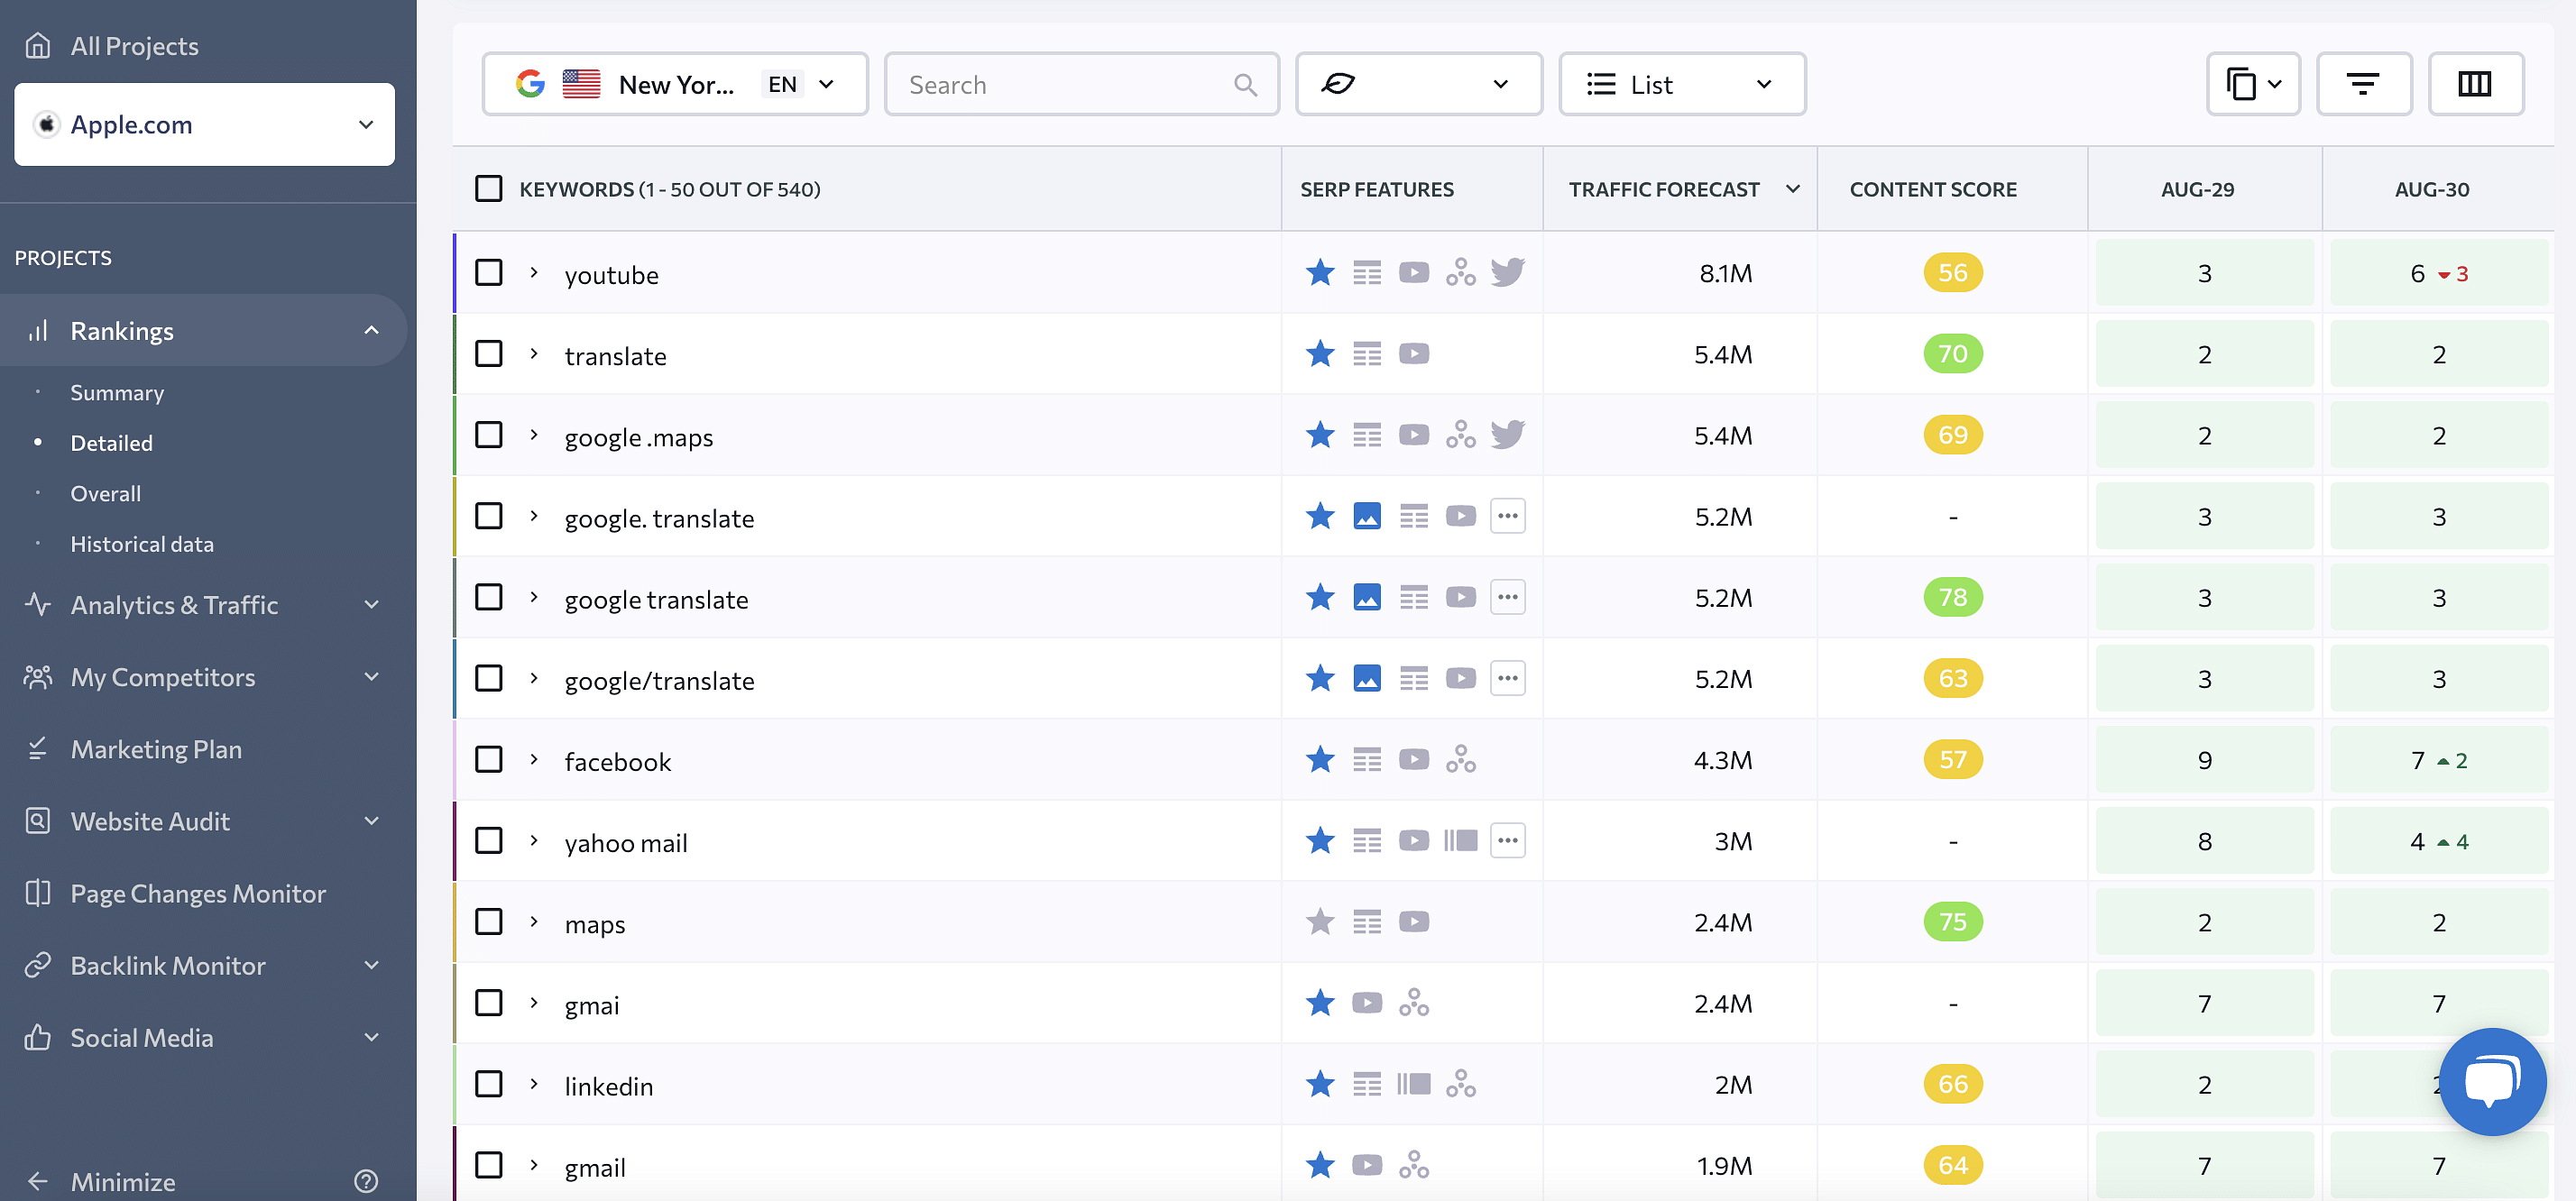
Task: Open more SERP features for google/translate
Action: click(1507, 678)
